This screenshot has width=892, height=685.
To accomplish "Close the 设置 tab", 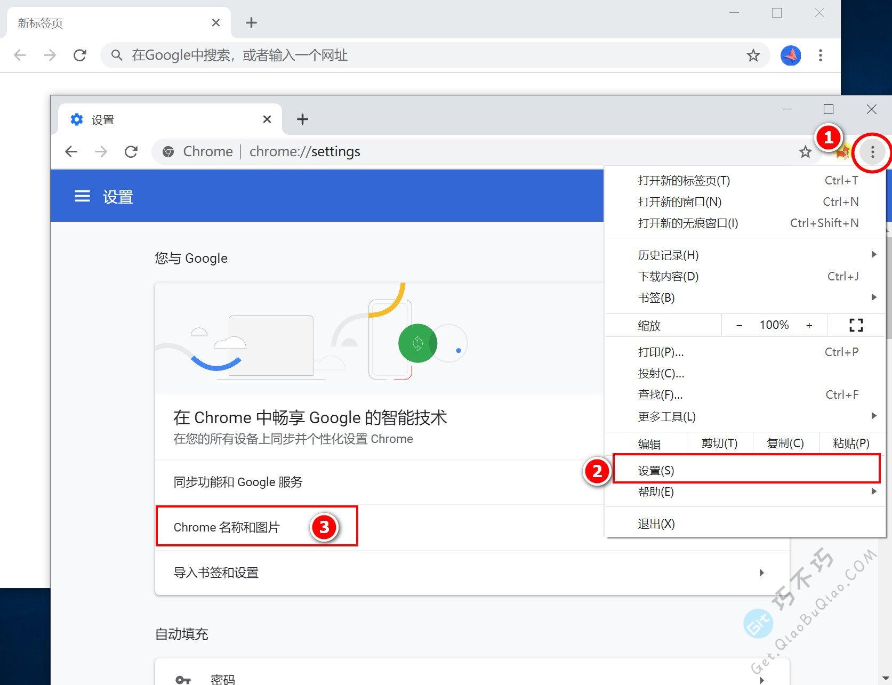I will [x=267, y=119].
